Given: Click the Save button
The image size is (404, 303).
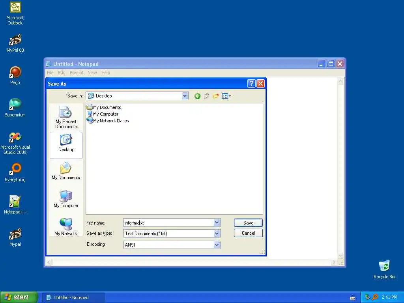Looking at the screenshot, I should click(x=248, y=223).
